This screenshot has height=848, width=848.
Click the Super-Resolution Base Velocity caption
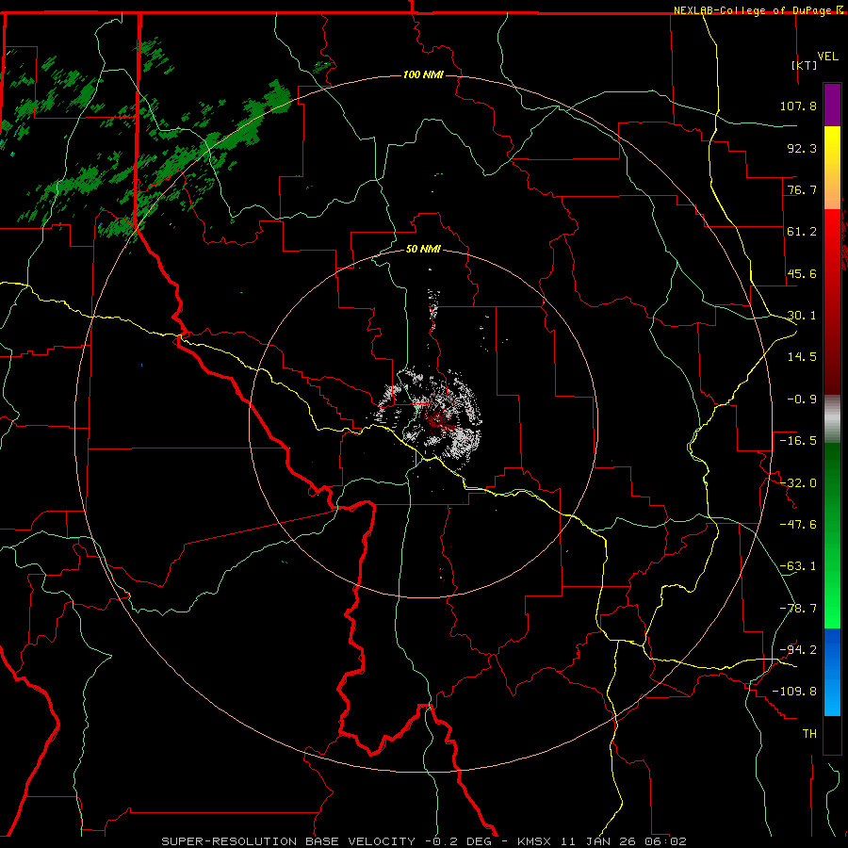[424, 841]
